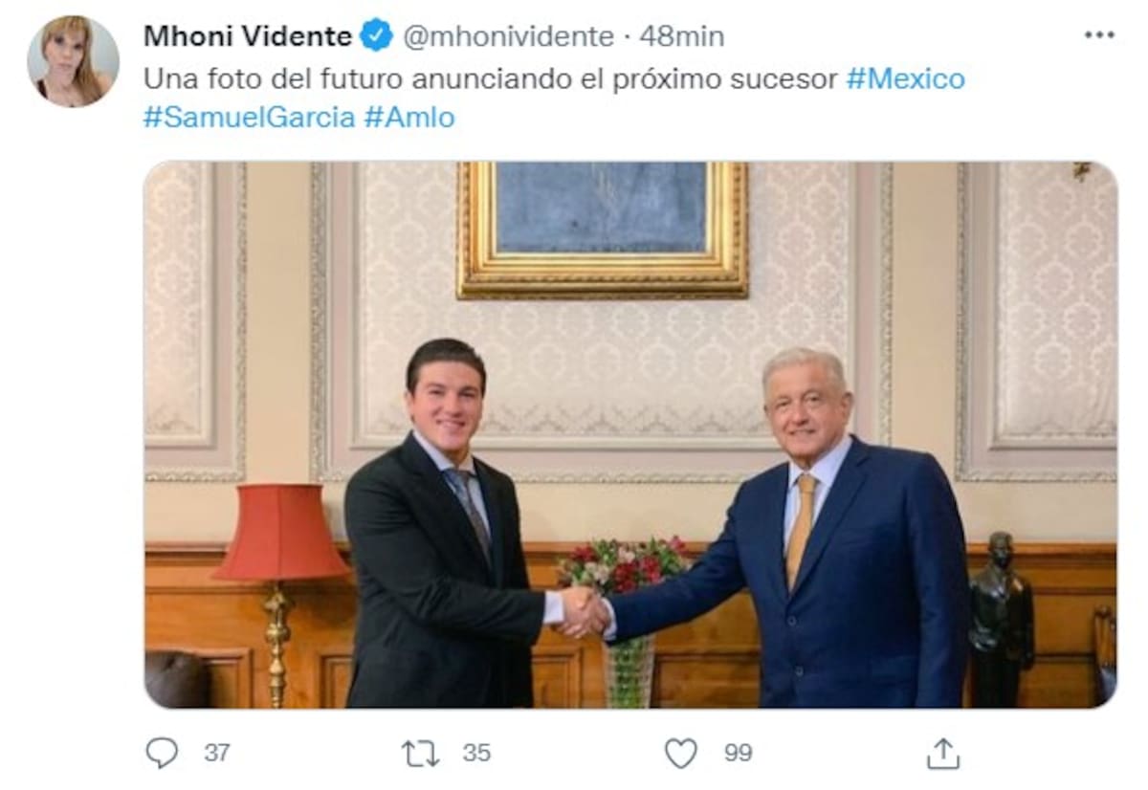Click the reply speech bubble icon

(163, 753)
